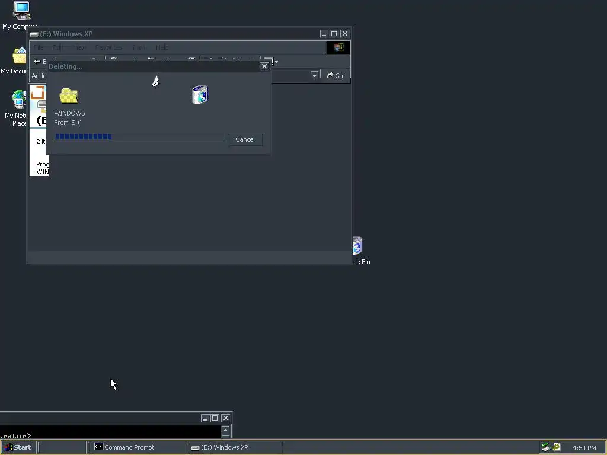
Task: Open the address bar dropdown arrow
Action: (314, 75)
